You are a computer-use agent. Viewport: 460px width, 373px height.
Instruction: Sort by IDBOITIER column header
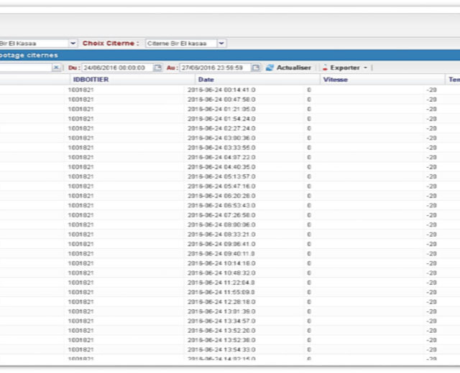[x=91, y=80]
